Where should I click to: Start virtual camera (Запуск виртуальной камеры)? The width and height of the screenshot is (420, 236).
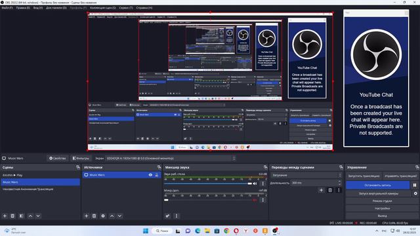pyautogui.click(x=378, y=193)
